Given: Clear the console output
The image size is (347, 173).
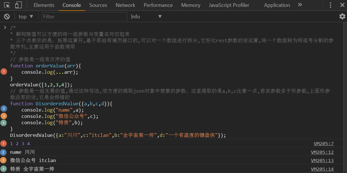Looking at the screenshot, I should pos(7,17).
